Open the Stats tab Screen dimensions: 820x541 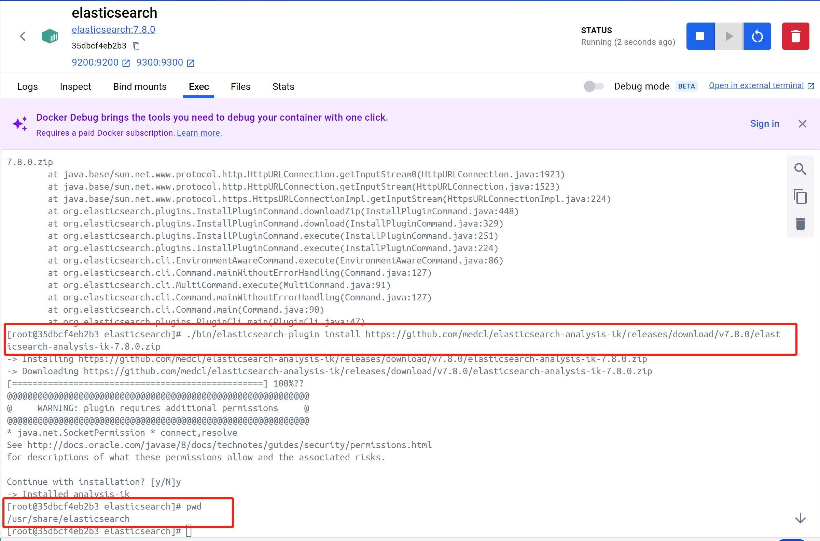(x=283, y=86)
